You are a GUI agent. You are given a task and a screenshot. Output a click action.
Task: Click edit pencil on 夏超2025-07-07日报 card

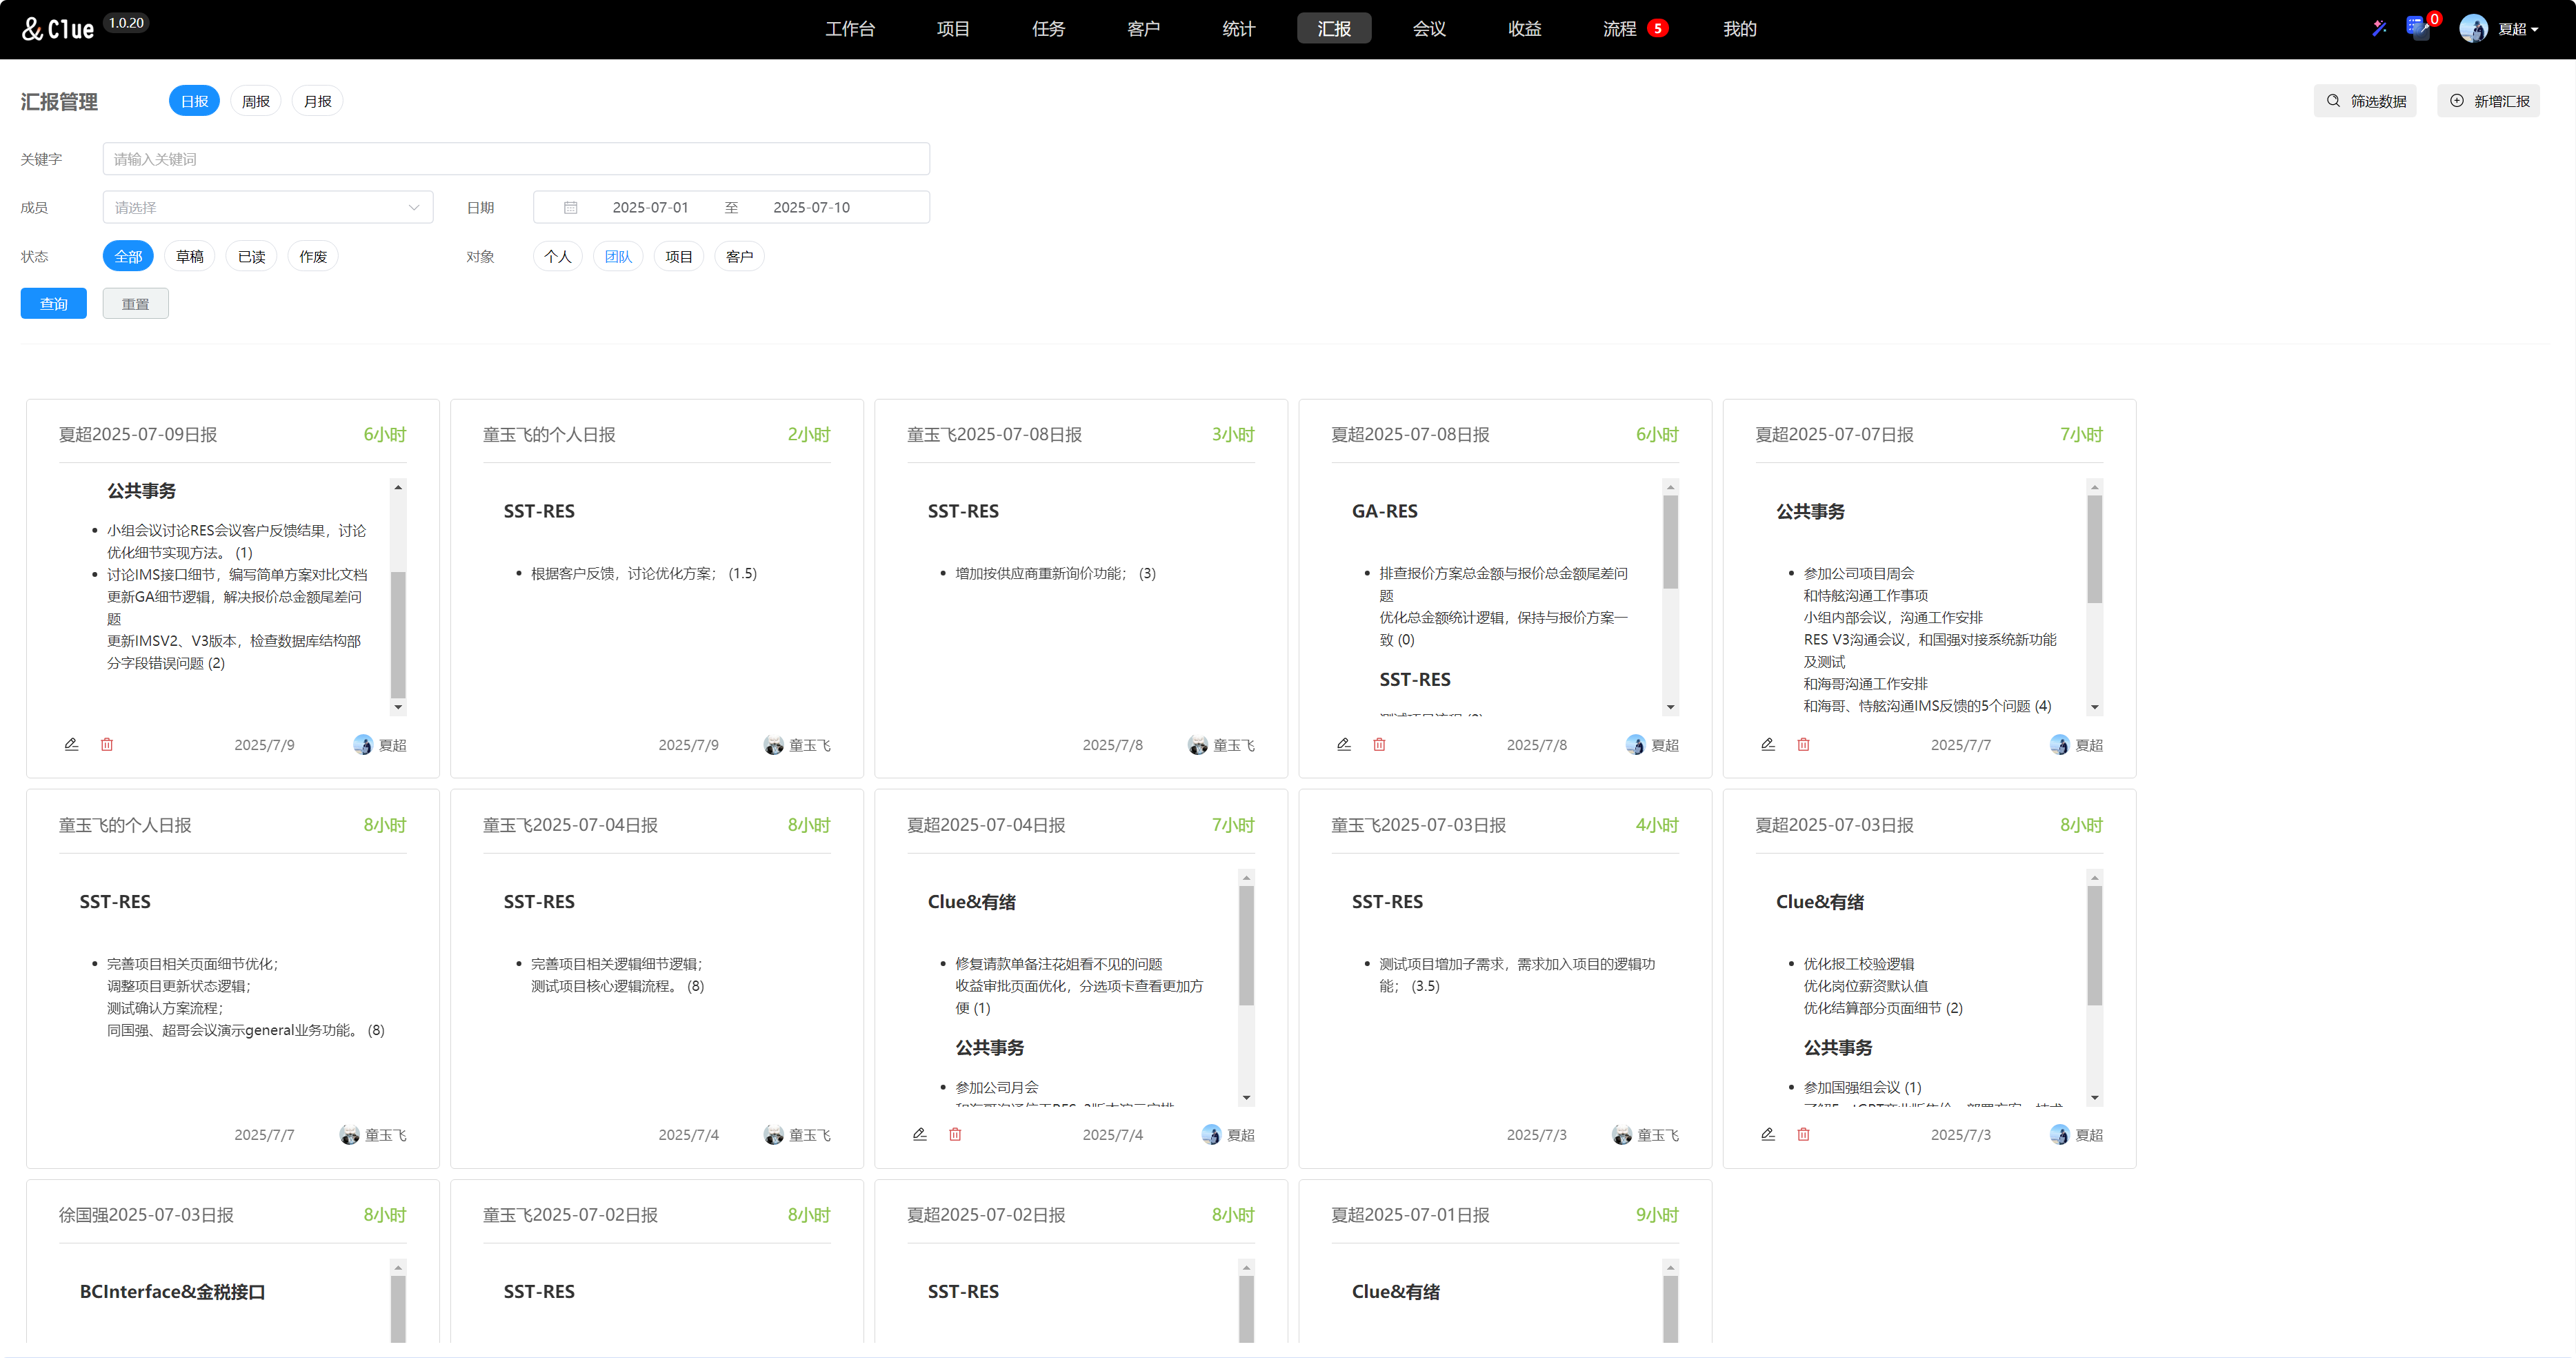click(x=1767, y=745)
